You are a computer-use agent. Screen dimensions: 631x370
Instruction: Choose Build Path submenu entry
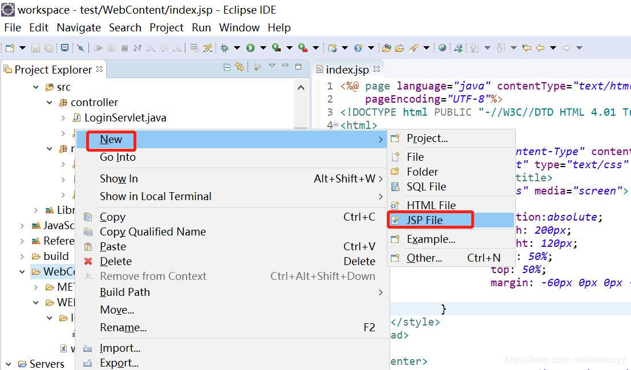tap(232, 292)
